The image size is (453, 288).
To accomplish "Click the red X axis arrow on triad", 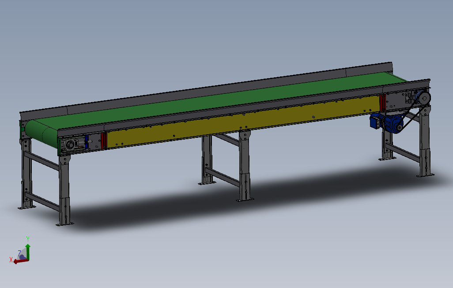I will tap(21, 261).
